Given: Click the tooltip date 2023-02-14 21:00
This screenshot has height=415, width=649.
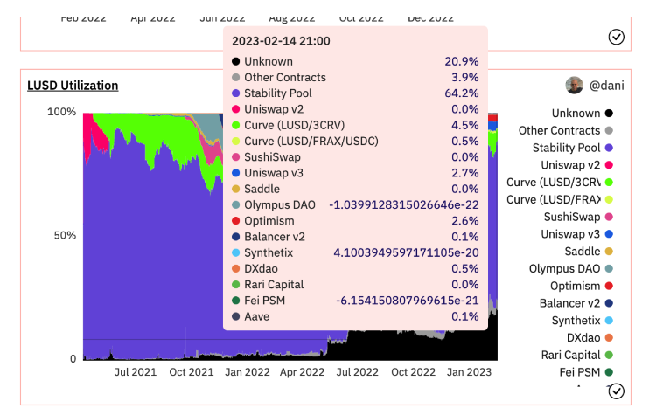Looking at the screenshot, I should click(281, 41).
